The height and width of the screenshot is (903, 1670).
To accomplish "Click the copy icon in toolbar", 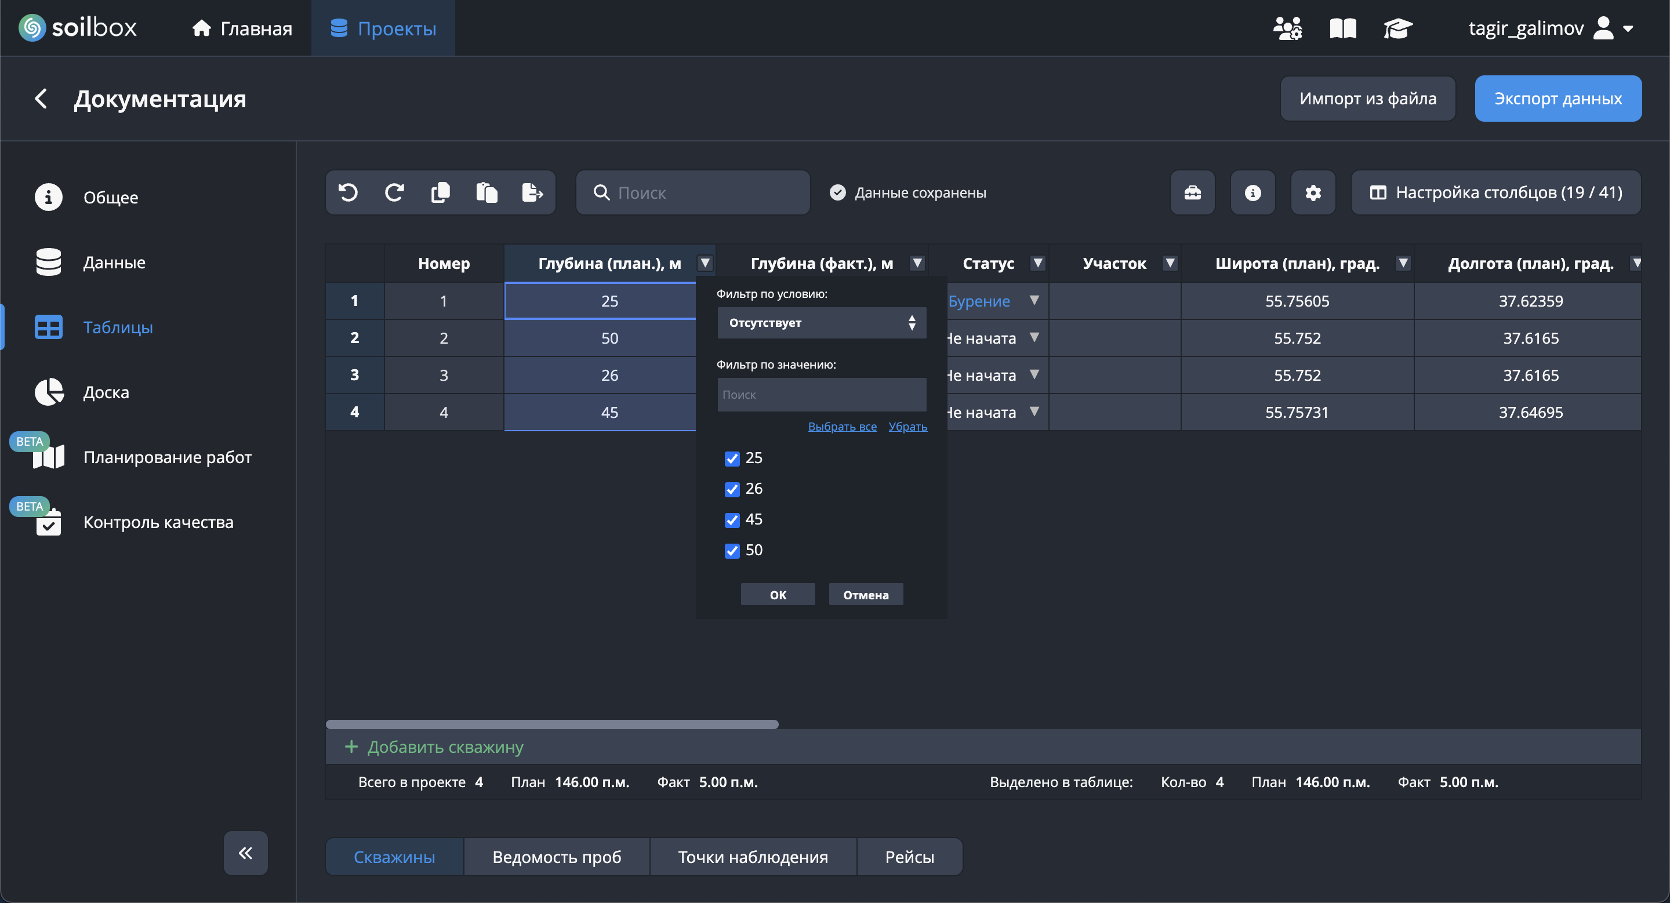I will click(440, 192).
